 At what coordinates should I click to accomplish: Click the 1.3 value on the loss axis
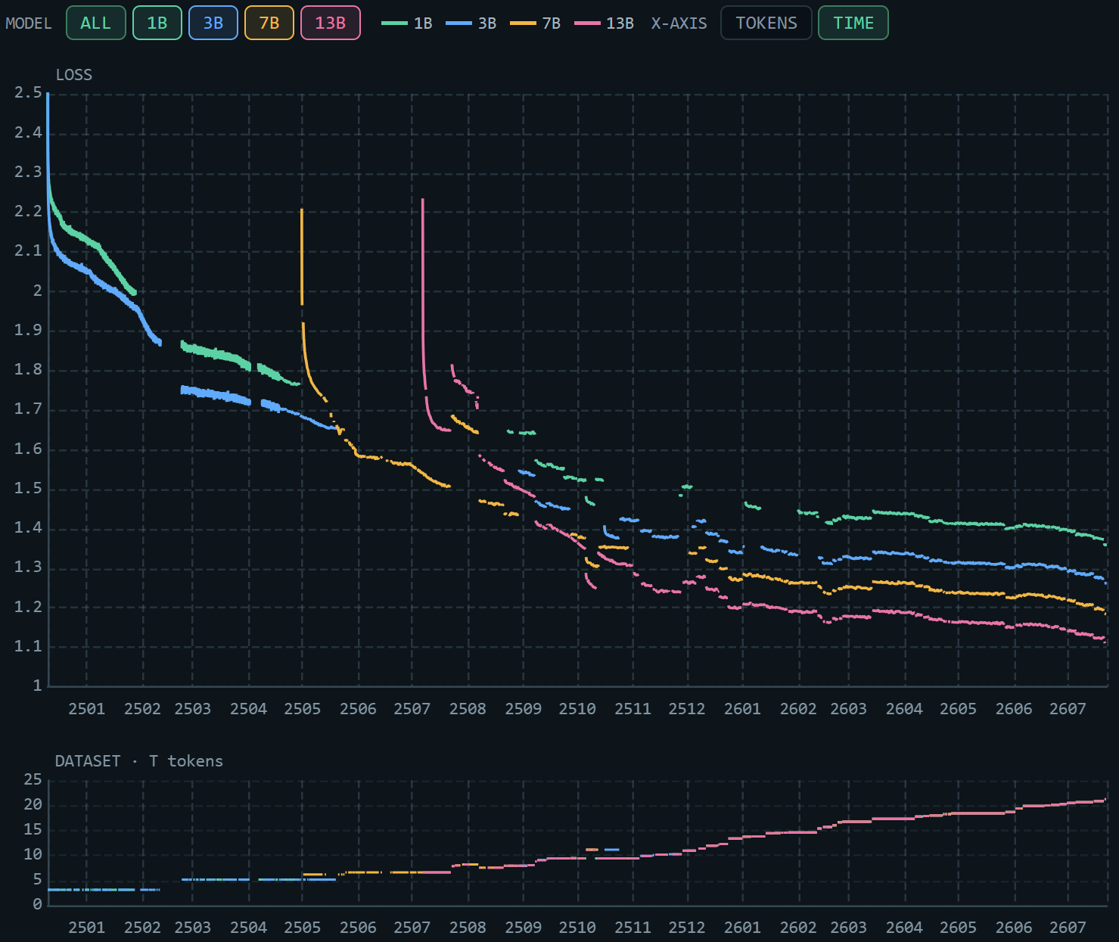coord(29,567)
